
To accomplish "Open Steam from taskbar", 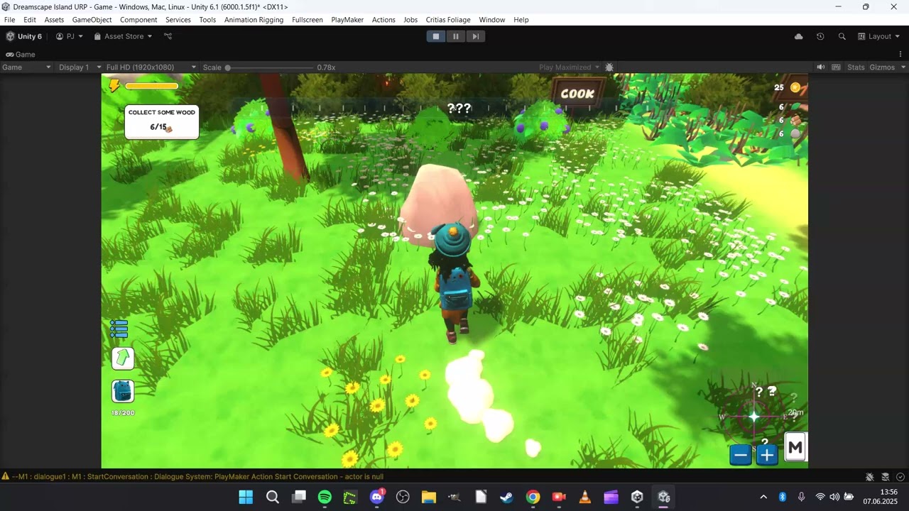I will click(506, 497).
